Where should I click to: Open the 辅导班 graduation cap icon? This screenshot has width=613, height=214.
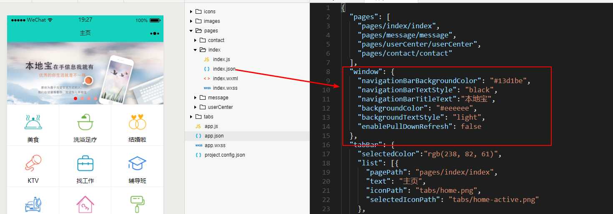tap(137, 163)
